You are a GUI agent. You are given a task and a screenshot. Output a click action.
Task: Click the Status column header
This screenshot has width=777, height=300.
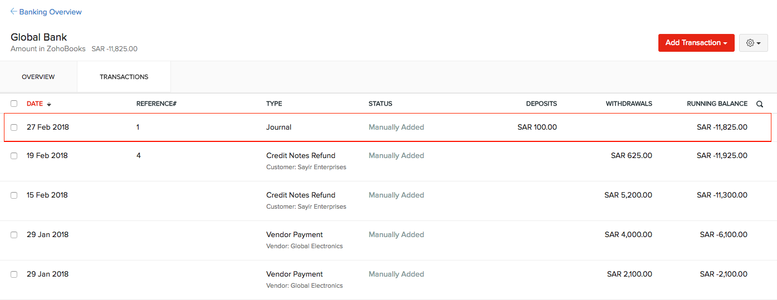coord(380,104)
